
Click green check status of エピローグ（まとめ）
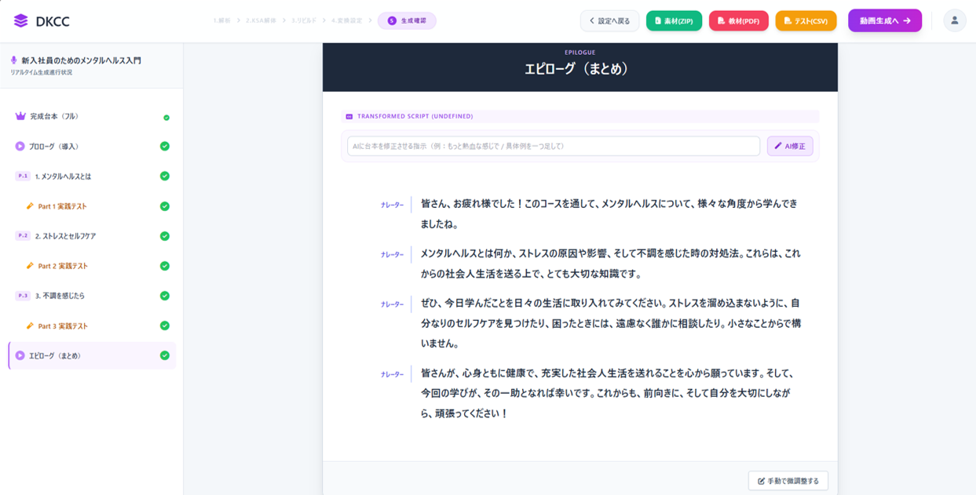[165, 355]
